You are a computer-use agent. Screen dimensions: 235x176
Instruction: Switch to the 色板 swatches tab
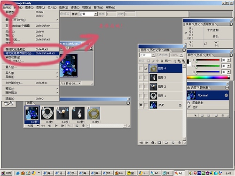pos(199,55)
